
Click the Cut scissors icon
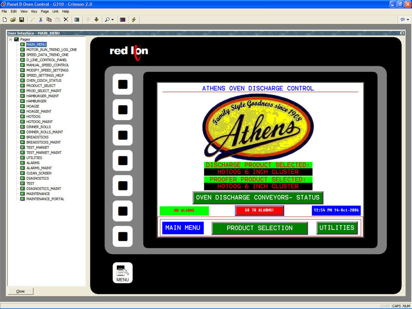tap(40, 20)
